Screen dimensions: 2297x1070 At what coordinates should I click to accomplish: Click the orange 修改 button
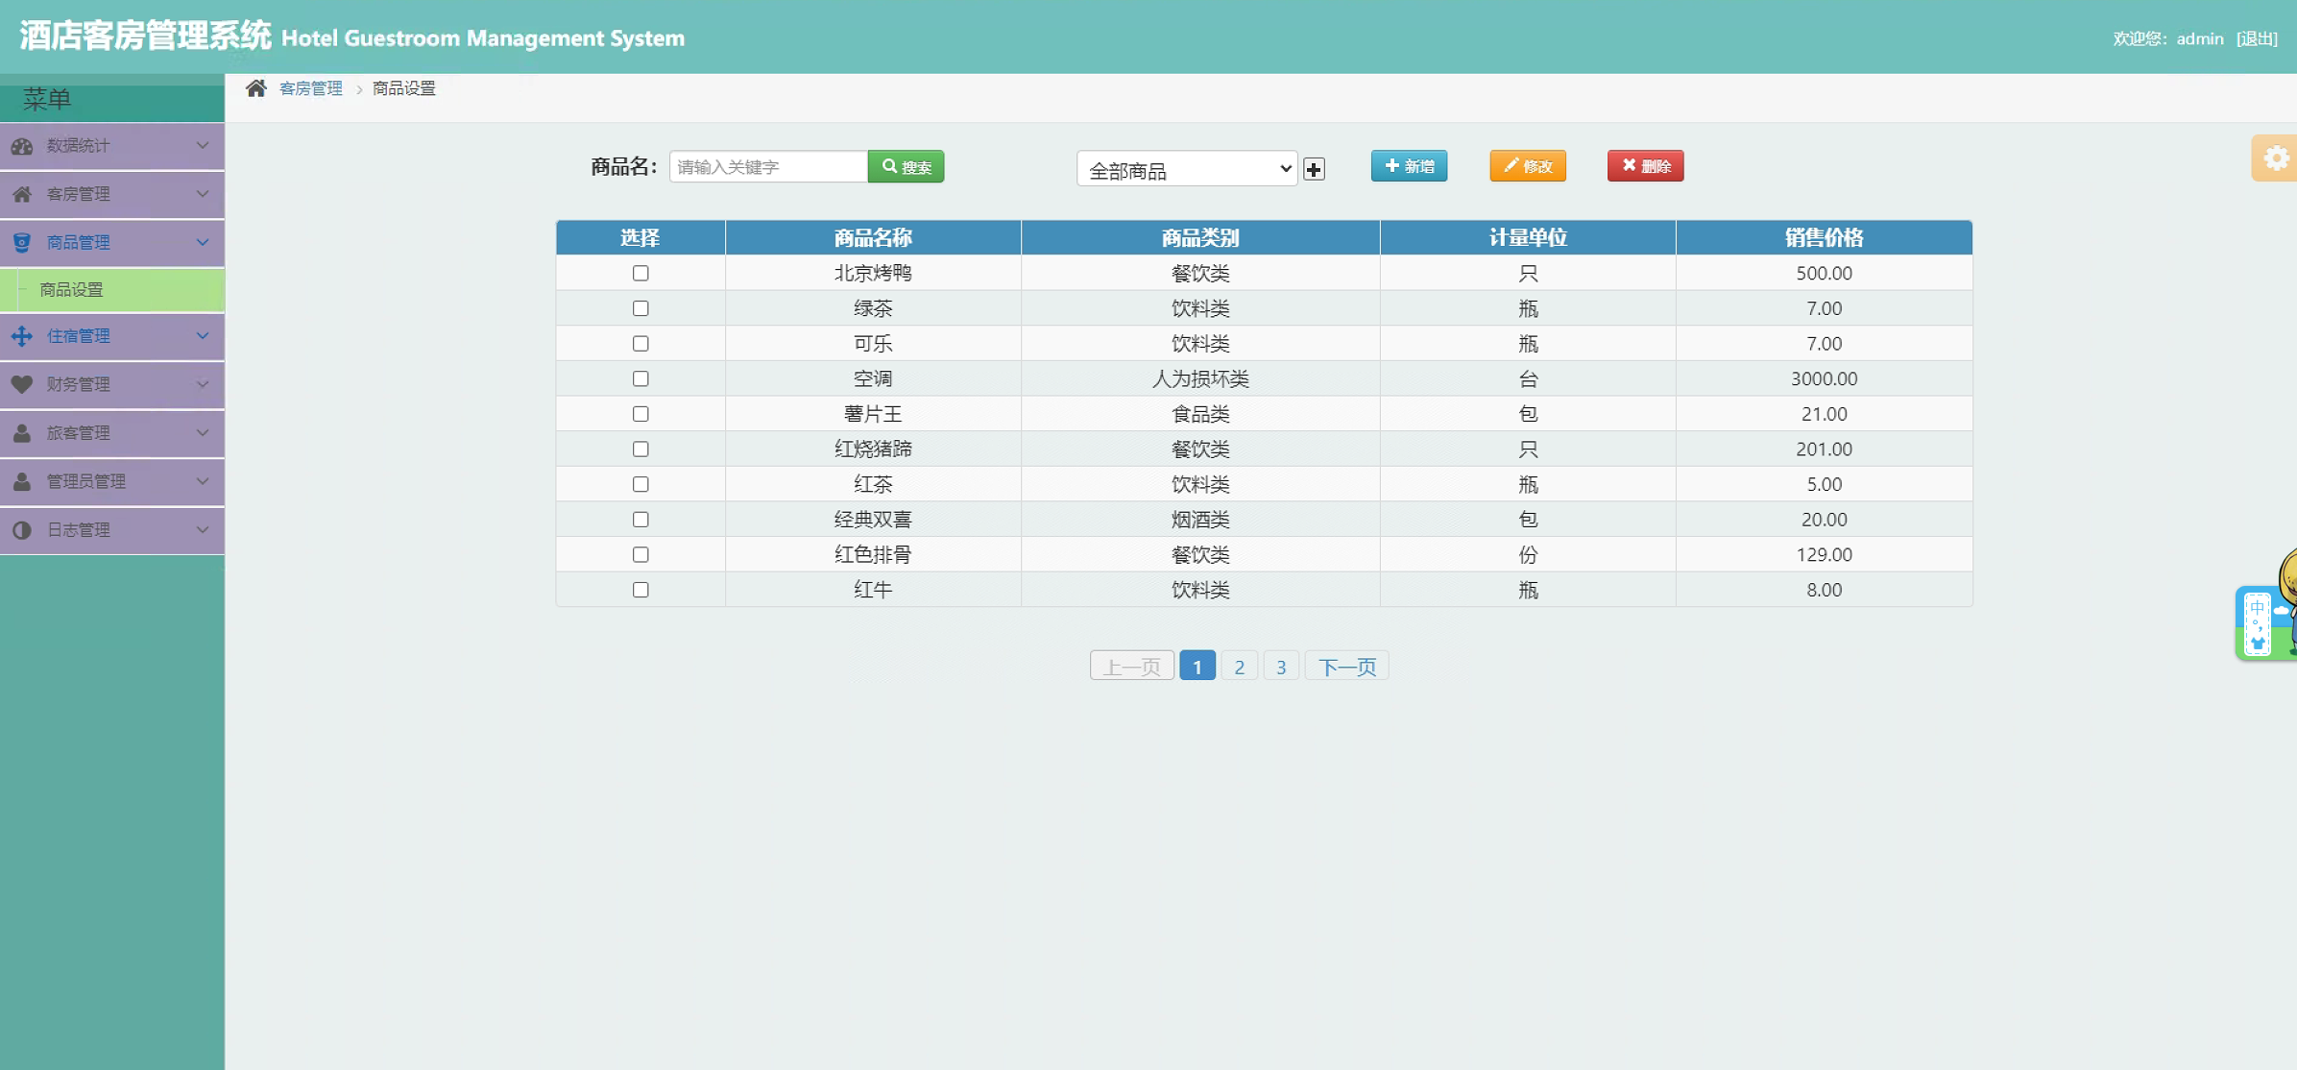(1527, 166)
